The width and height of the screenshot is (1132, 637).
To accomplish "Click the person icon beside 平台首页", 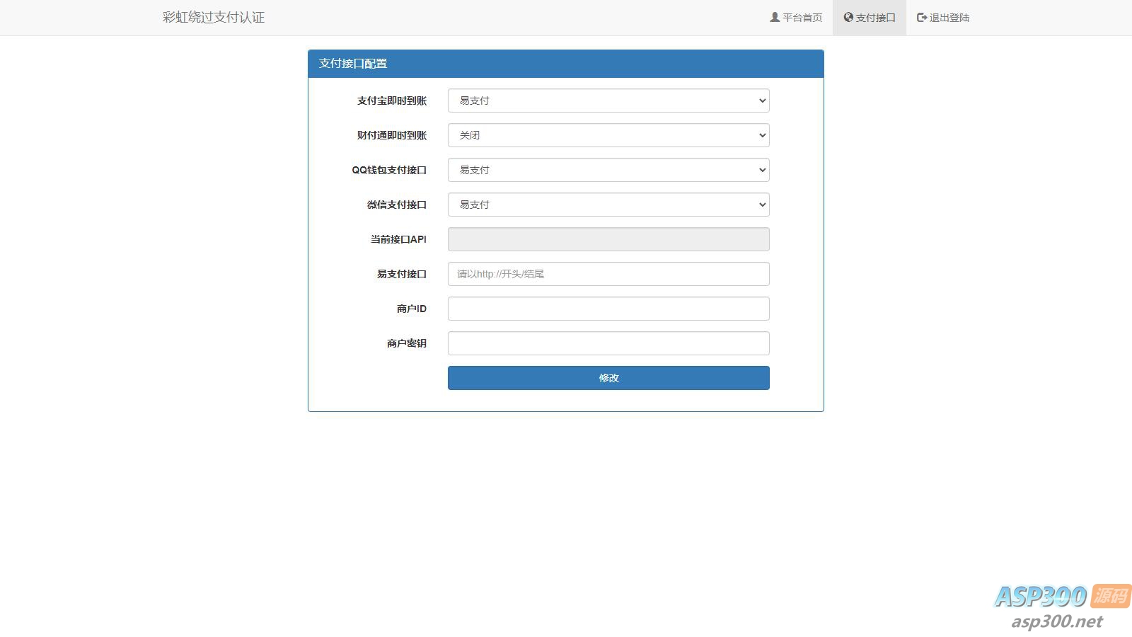I will coord(773,18).
